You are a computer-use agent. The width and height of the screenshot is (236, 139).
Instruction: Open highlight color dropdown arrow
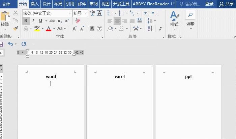43,28
